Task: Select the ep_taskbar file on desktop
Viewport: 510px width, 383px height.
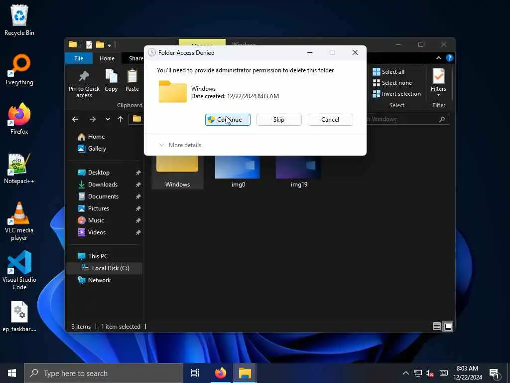Action: coord(19,317)
